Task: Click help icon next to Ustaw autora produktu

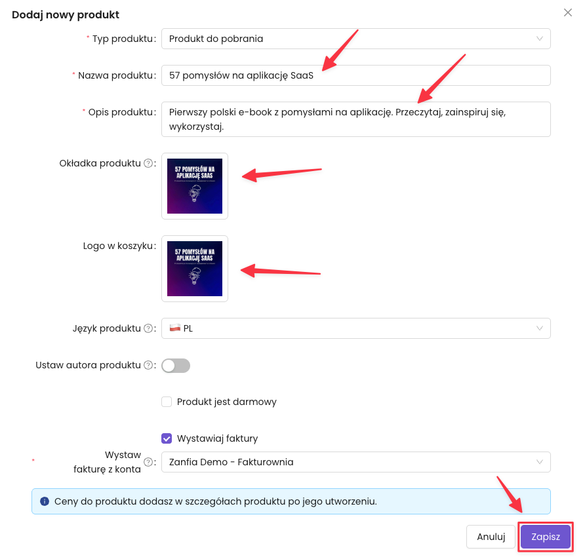Action: pos(148,365)
